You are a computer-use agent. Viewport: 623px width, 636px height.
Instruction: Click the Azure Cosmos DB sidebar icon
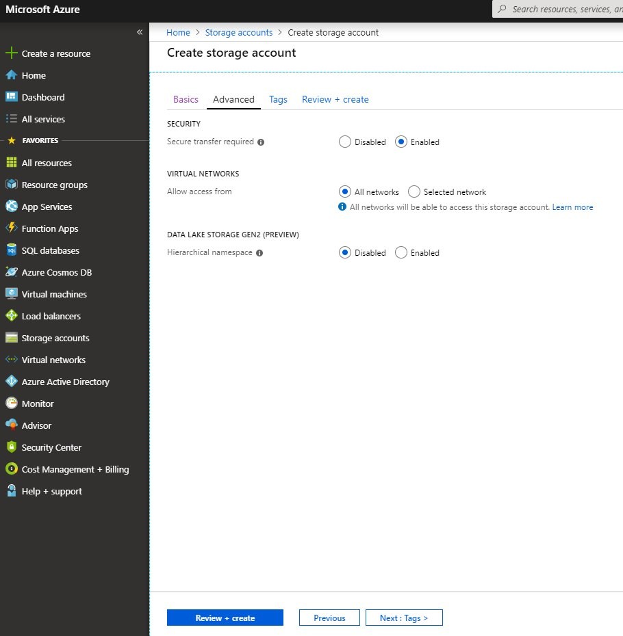point(11,272)
